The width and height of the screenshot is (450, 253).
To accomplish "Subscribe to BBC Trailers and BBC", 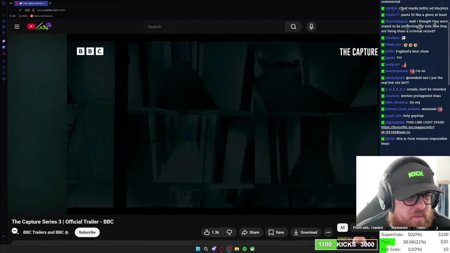I will click(x=87, y=232).
